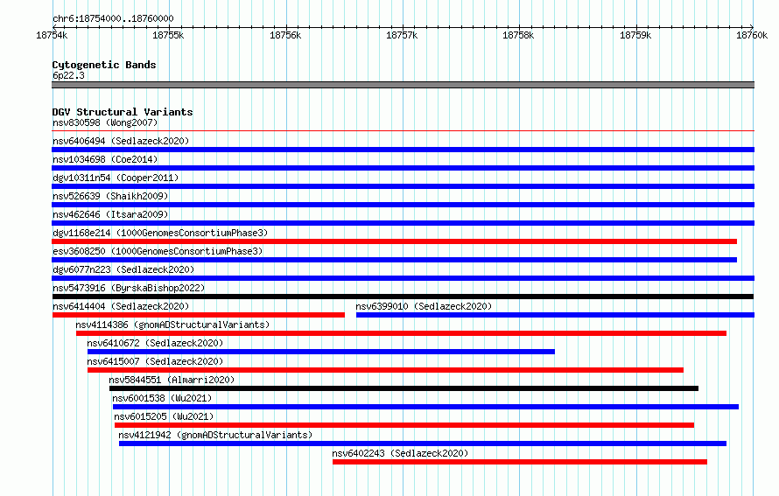The width and height of the screenshot is (779, 496).
Task: Click the nsv4121942 gnomAD label
Action: coord(215,435)
